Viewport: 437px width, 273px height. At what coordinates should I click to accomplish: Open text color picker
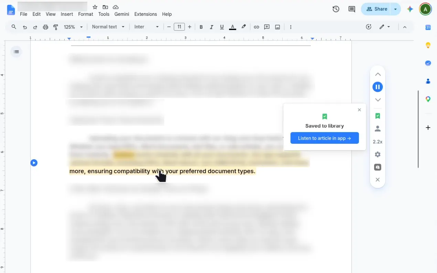coord(232,27)
